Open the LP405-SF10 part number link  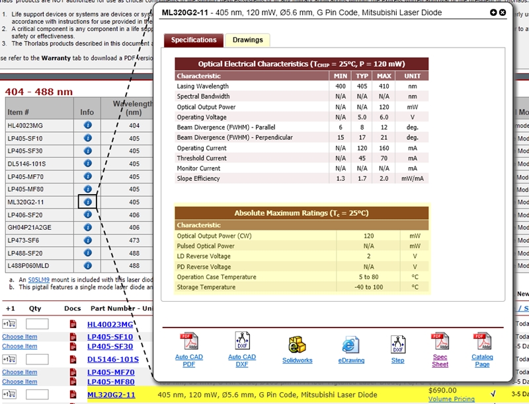pyautogui.click(x=110, y=337)
